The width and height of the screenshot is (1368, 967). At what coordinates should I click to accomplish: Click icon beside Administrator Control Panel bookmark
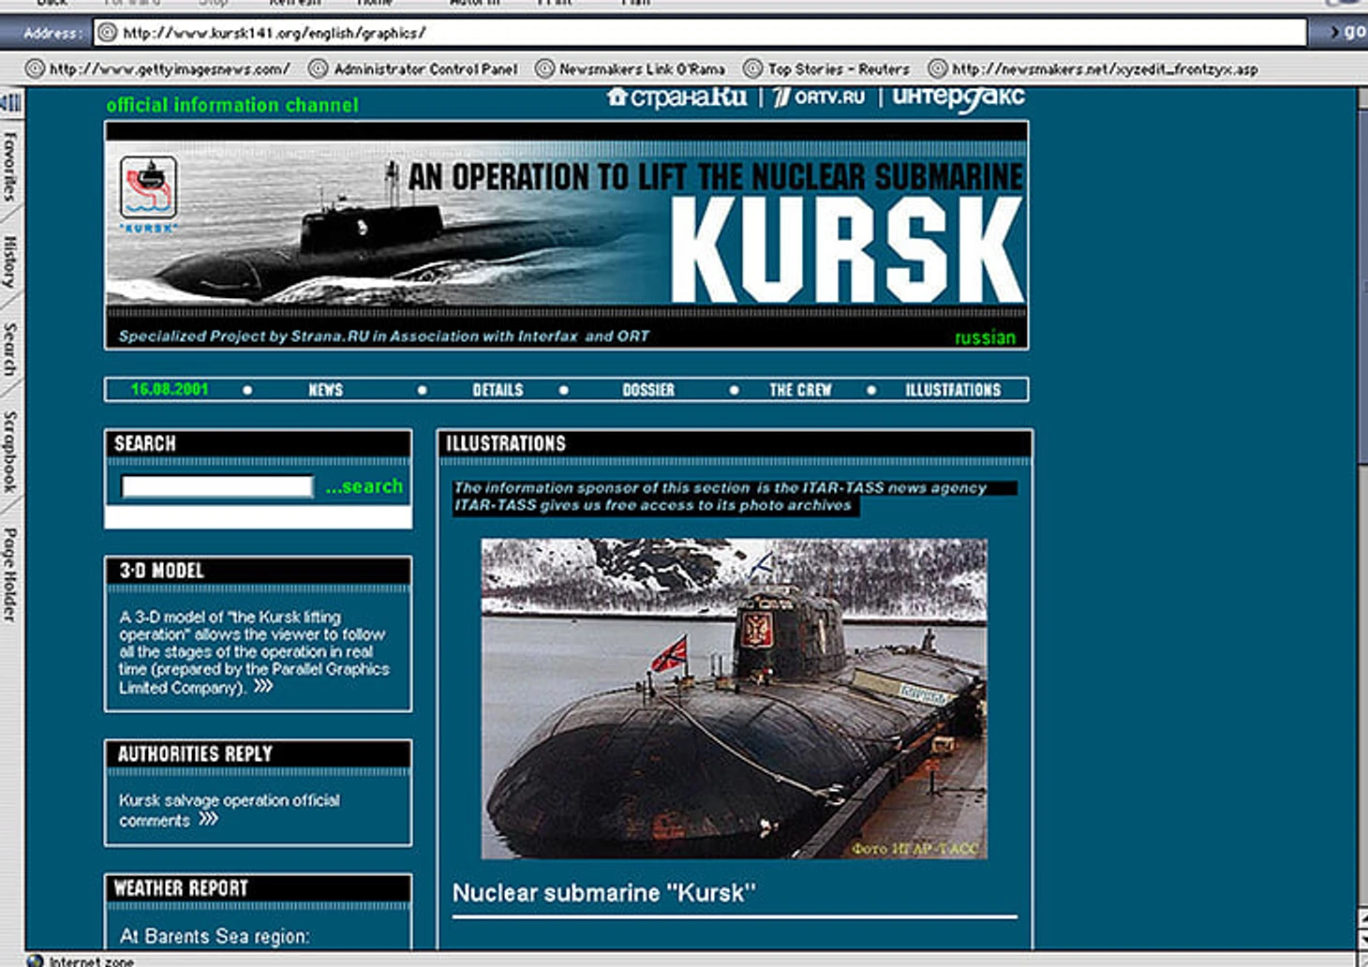(319, 68)
